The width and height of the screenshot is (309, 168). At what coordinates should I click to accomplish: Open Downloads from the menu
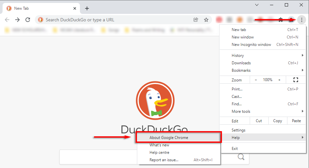[263, 63]
